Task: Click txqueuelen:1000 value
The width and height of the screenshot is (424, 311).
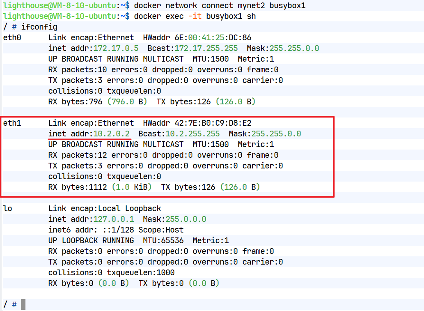Action: click(x=141, y=272)
